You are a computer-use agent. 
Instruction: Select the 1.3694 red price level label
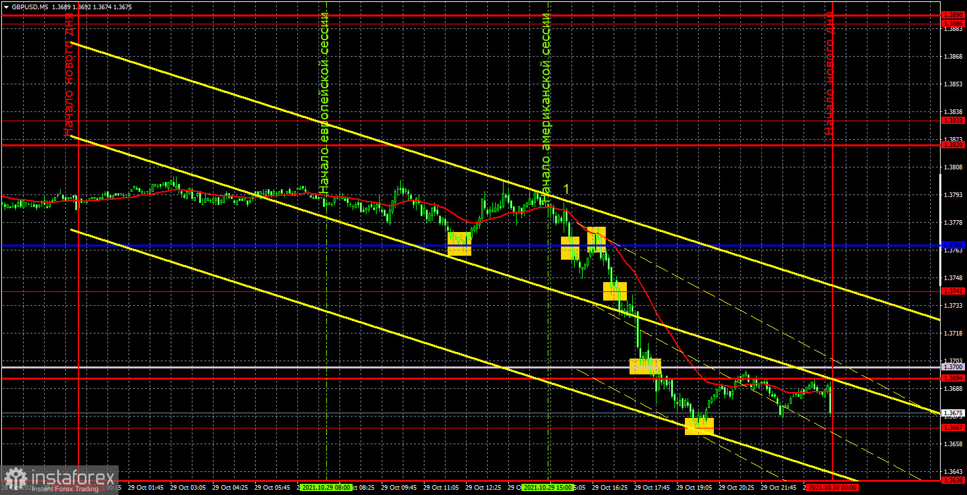953,378
